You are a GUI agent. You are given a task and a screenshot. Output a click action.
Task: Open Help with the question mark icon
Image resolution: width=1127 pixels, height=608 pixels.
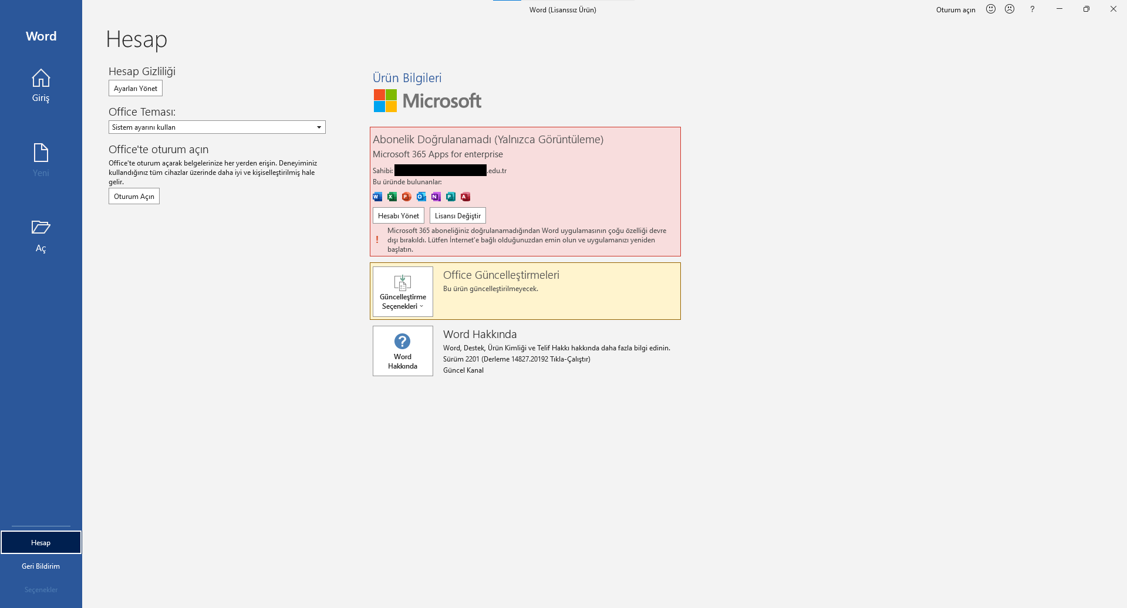click(1032, 9)
